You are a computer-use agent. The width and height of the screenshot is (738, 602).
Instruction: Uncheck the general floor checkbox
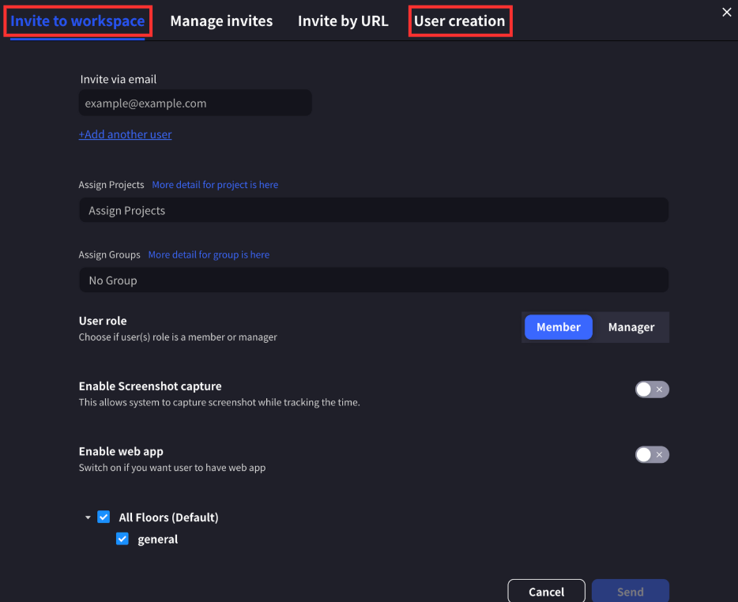[122, 538]
